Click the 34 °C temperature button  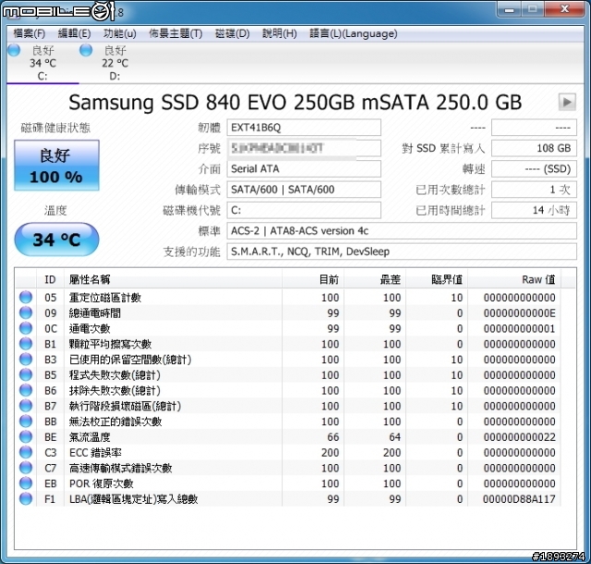point(56,239)
